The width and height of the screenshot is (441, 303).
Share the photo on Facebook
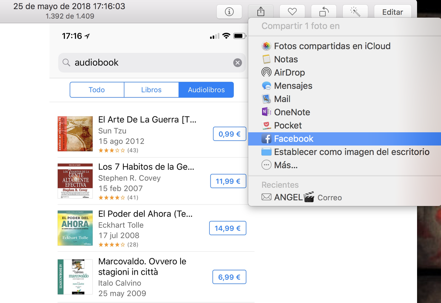[x=345, y=139]
